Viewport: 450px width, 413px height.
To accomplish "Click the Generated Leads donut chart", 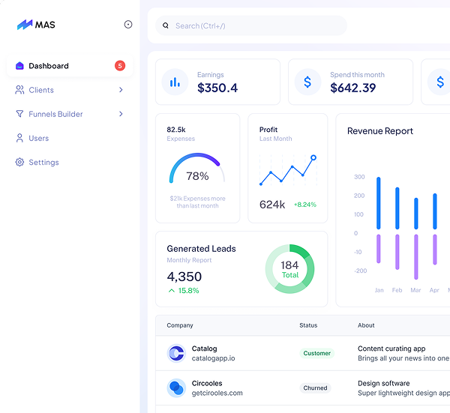I will coord(289,269).
